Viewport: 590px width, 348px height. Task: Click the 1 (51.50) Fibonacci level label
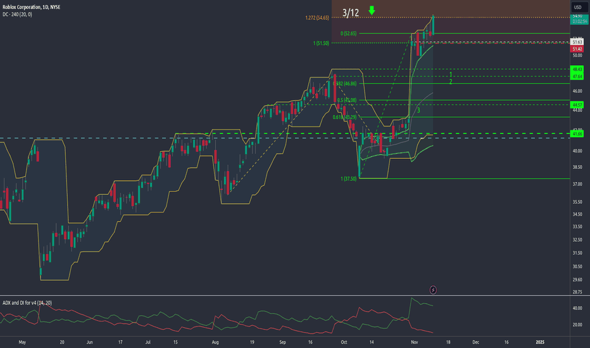coord(321,43)
